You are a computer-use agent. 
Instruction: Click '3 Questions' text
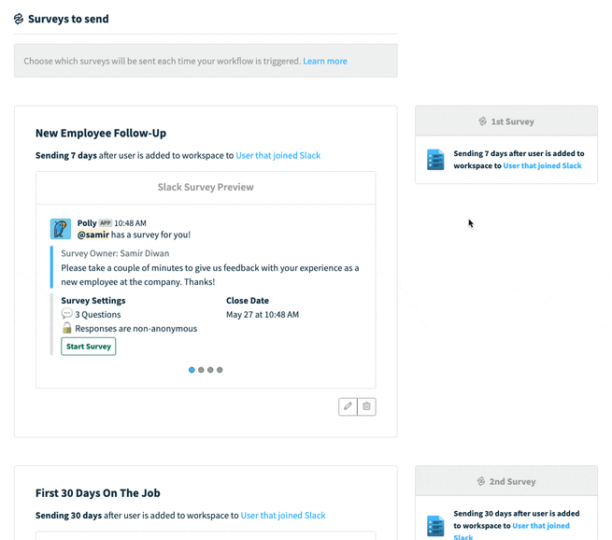(98, 315)
